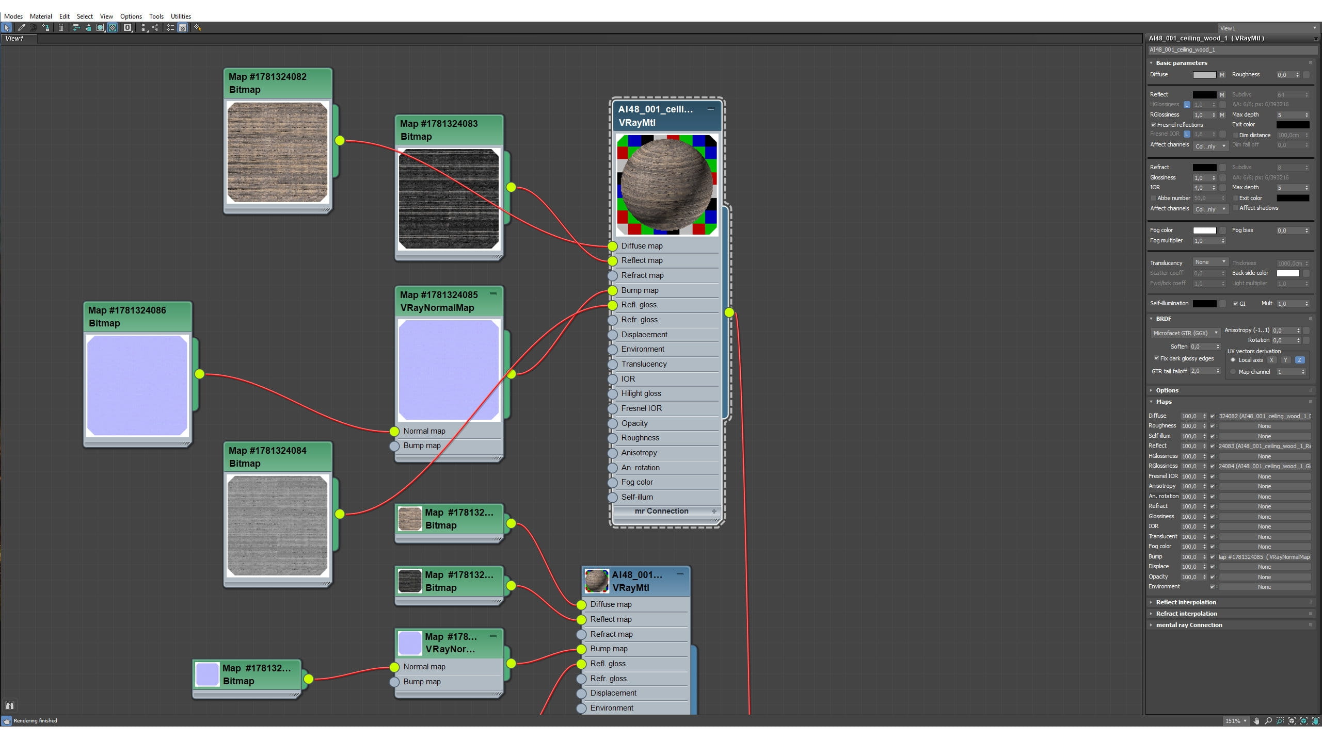1322x742 pixels.
Task: Click the zoom region tool icon
Action: 1280,721
